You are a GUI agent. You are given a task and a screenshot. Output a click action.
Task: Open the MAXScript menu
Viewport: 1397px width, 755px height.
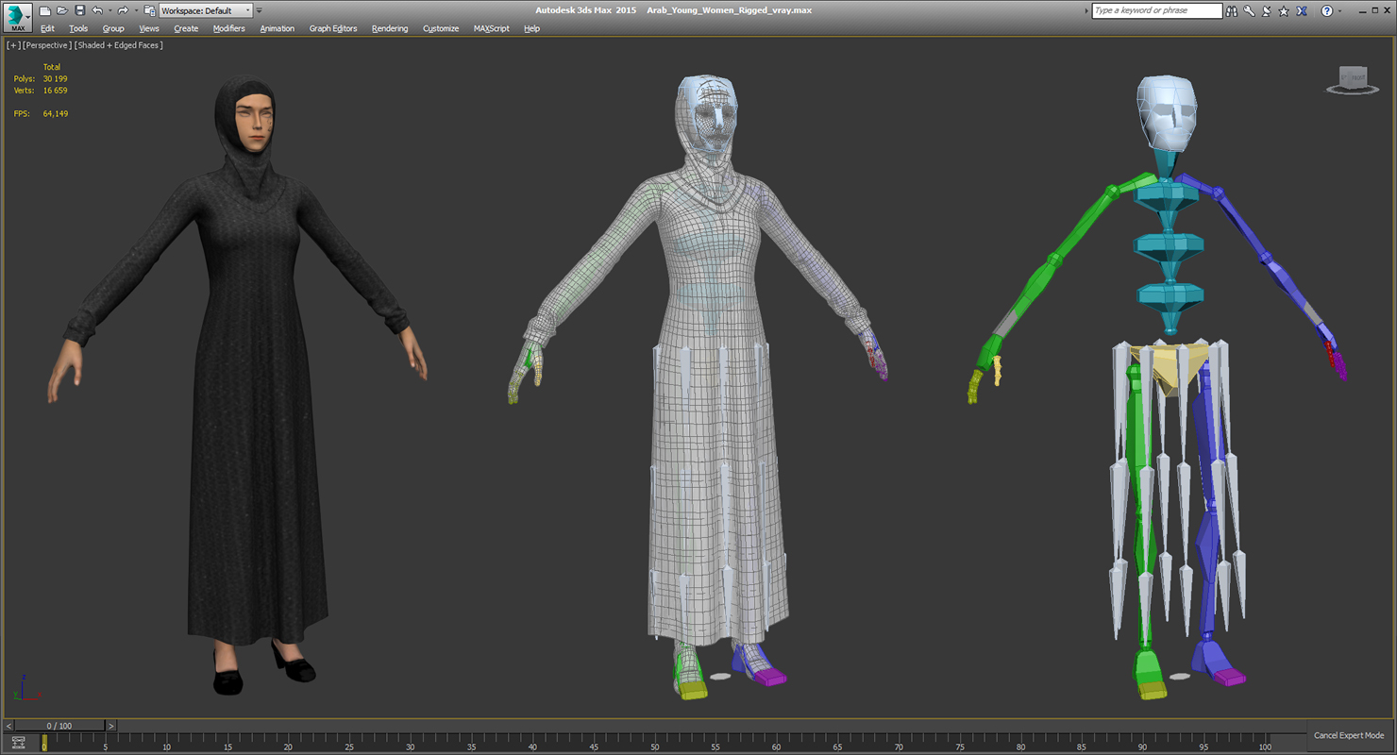click(x=491, y=28)
